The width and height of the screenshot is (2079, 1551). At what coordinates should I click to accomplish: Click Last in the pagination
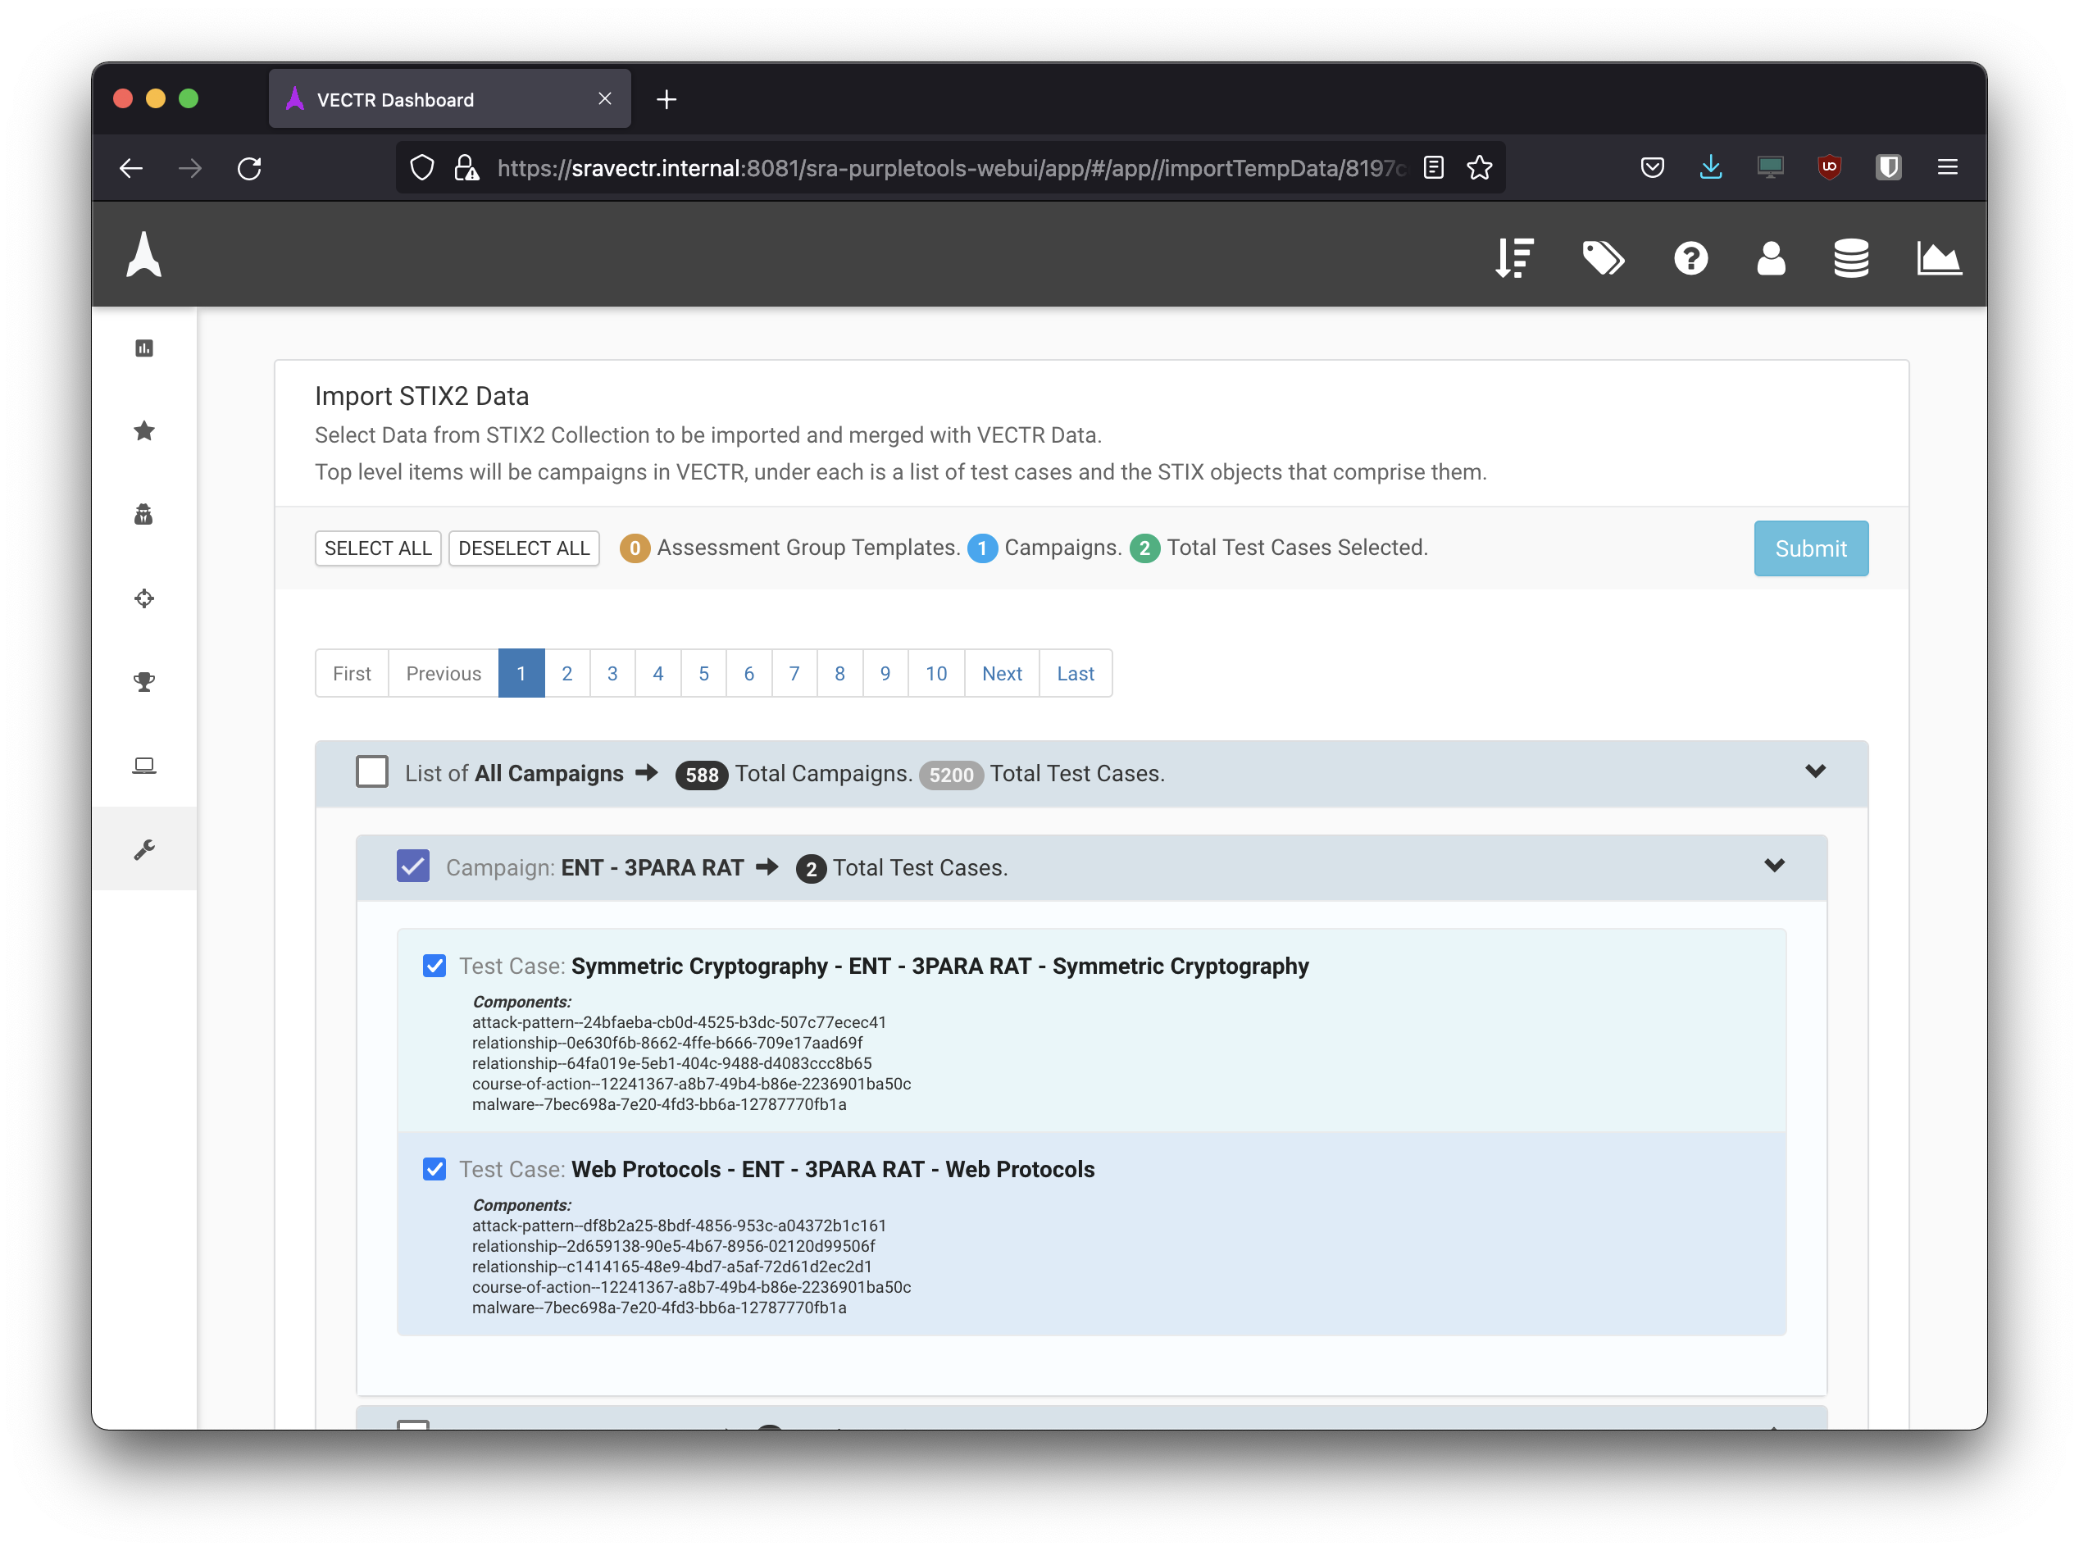coord(1076,673)
